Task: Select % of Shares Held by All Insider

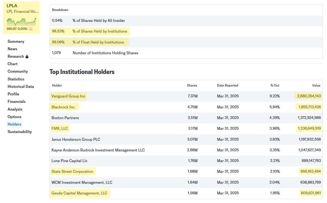Action: point(99,20)
